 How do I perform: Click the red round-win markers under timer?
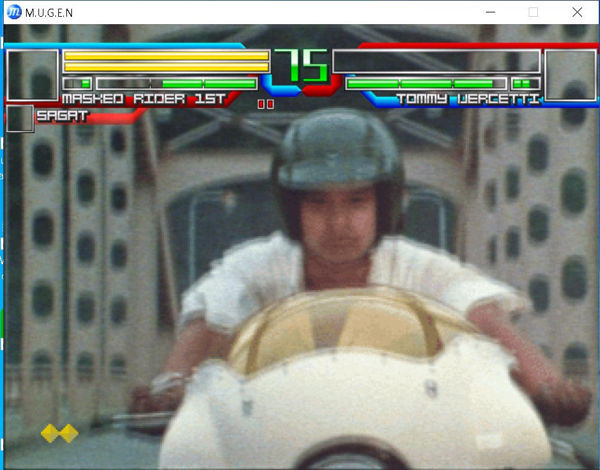point(266,104)
